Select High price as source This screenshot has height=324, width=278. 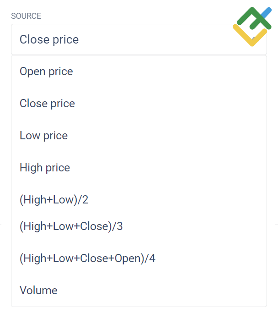(139, 168)
